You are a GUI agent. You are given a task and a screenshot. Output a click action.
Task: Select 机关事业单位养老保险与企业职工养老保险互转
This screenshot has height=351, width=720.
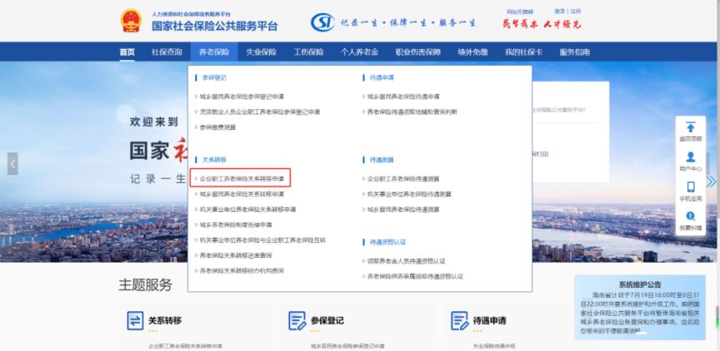262,240
